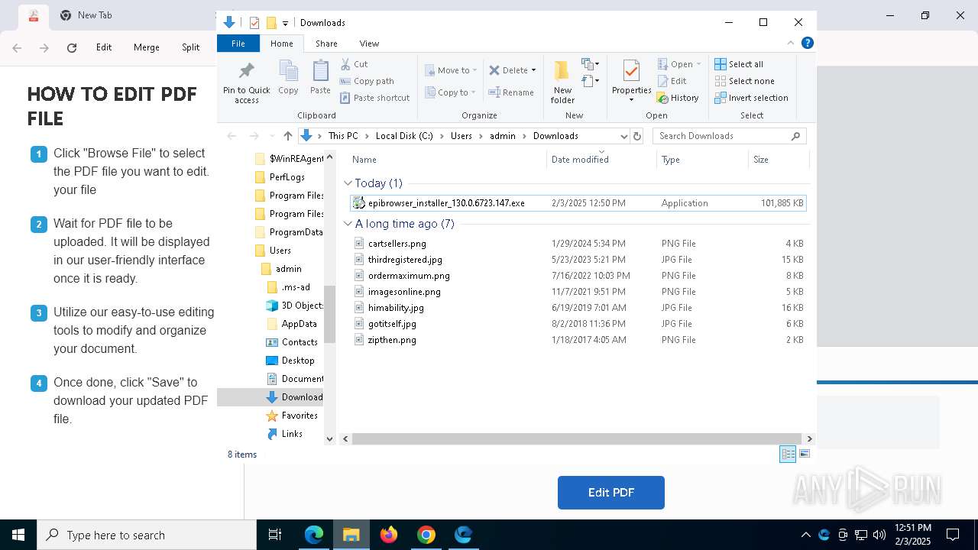Click Split in PDF site menu

[x=191, y=47]
